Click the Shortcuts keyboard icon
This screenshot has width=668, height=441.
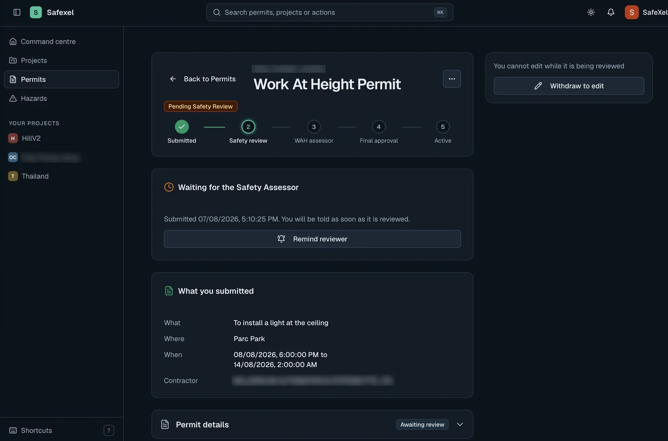(13, 430)
